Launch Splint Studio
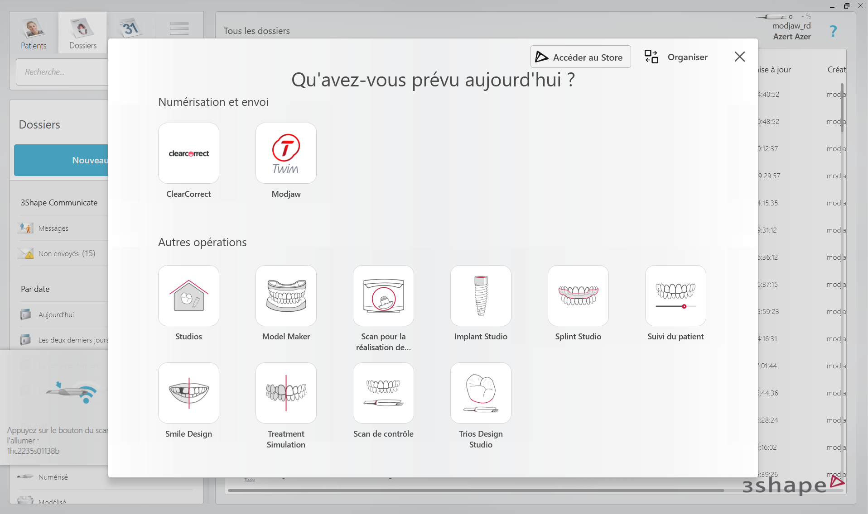The image size is (868, 514). pyautogui.click(x=578, y=296)
